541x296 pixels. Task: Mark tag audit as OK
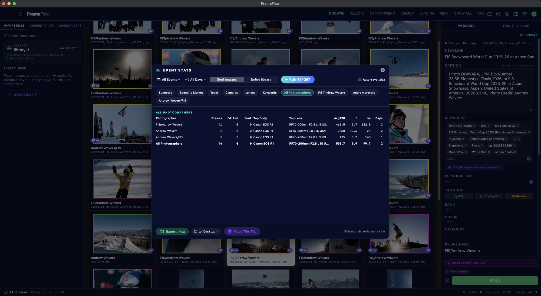pyautogui.click(x=459, y=196)
